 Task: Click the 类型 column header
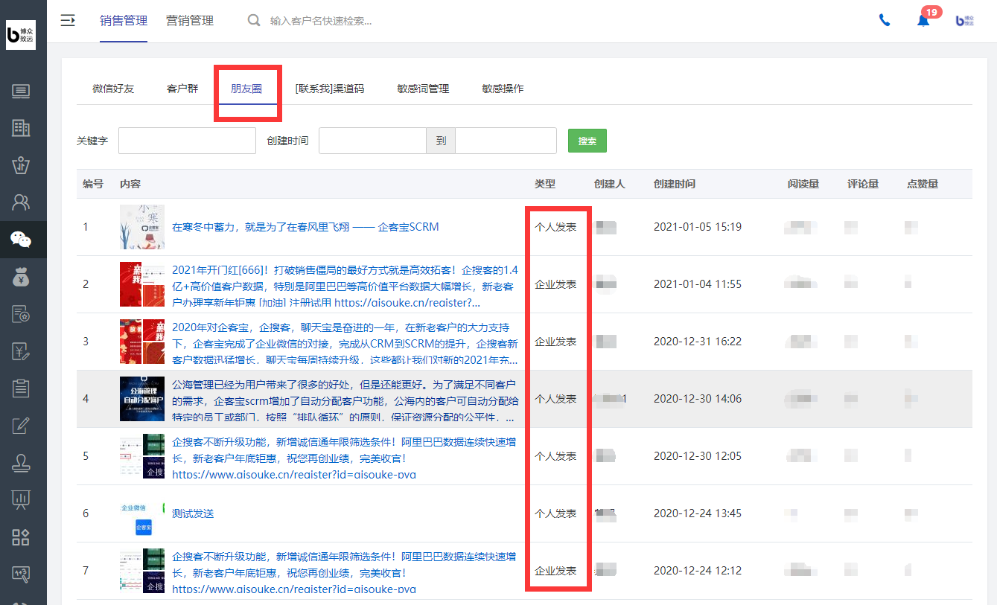click(545, 184)
